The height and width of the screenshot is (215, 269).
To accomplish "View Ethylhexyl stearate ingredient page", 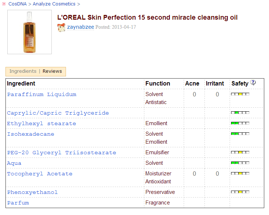I will (x=42, y=124).
